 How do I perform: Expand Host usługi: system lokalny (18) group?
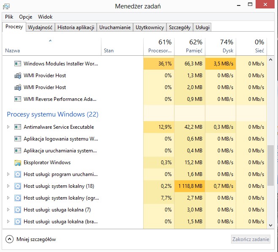pyautogui.click(x=8, y=186)
